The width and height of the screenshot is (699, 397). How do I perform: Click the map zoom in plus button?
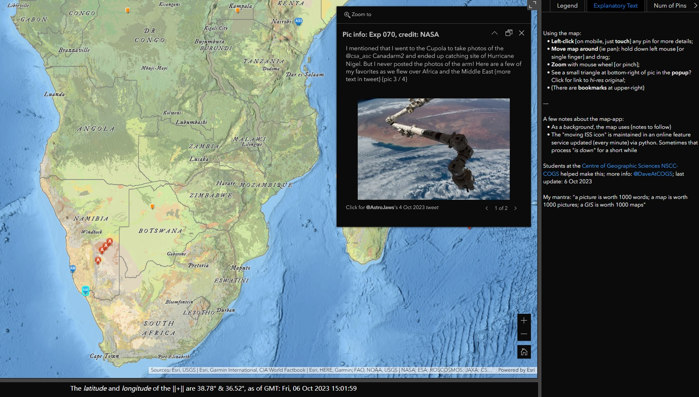(x=524, y=321)
